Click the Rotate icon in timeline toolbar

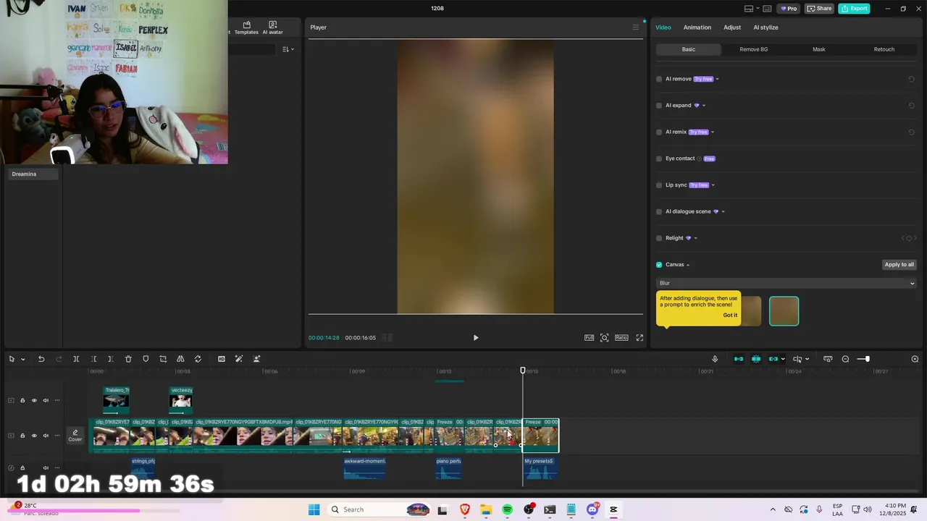(x=198, y=359)
